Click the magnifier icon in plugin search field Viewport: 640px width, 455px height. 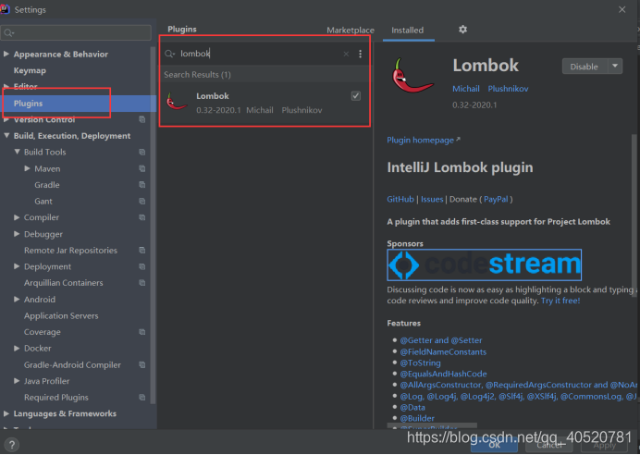[x=169, y=54]
